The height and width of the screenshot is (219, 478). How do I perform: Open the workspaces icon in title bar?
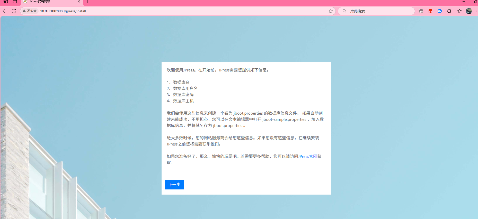tap(6, 2)
